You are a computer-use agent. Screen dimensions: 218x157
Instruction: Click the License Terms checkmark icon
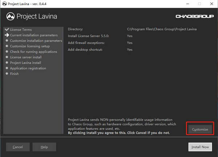(x=7, y=29)
